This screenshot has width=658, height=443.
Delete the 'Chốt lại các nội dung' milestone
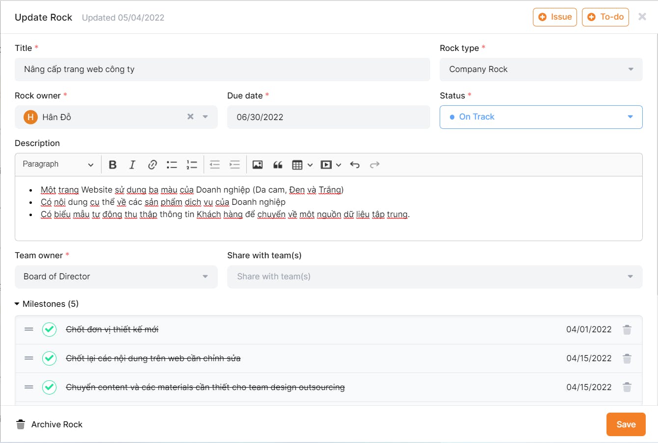pos(627,359)
